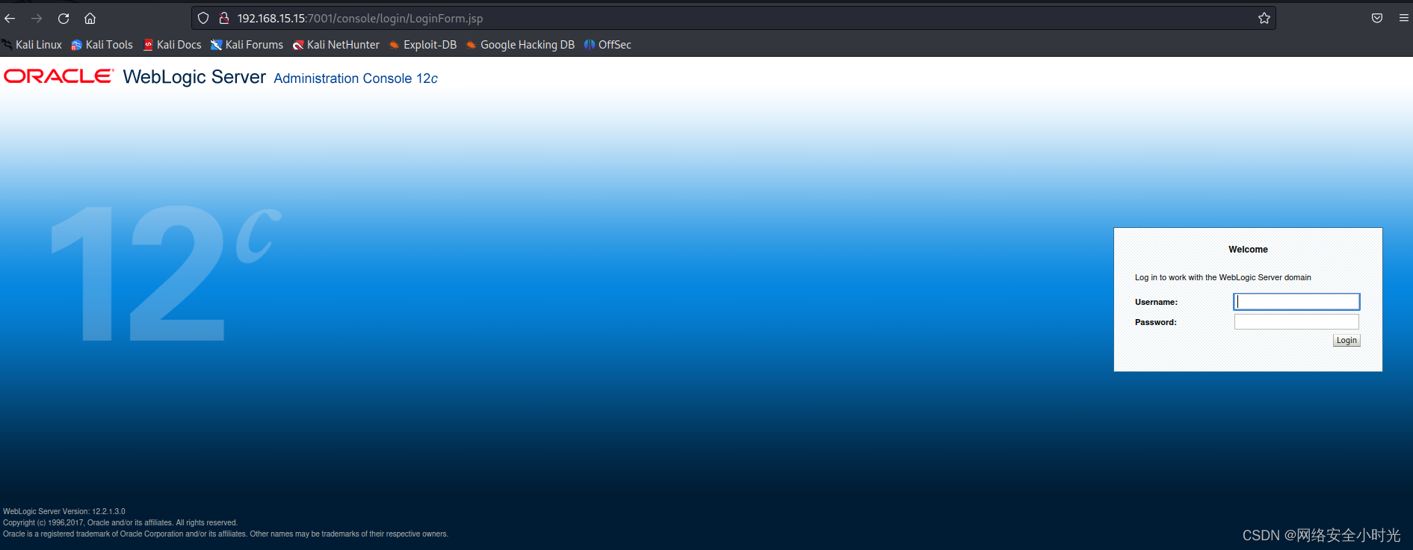Open the OffSec bookmark

click(x=607, y=45)
